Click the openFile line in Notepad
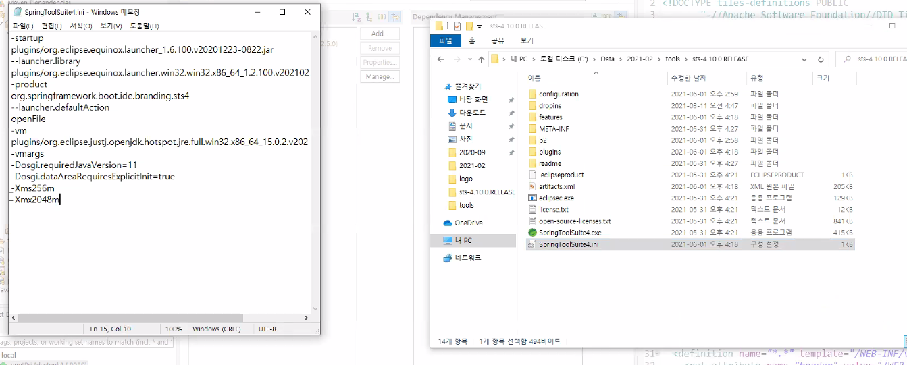This screenshot has height=365, width=907. (28, 119)
